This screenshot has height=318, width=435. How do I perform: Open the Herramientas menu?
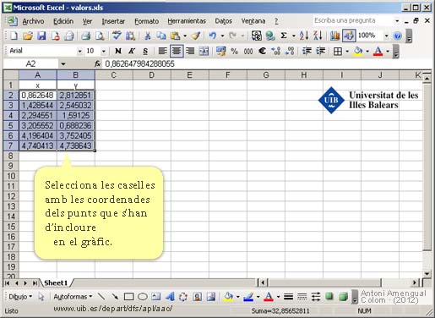click(x=187, y=21)
